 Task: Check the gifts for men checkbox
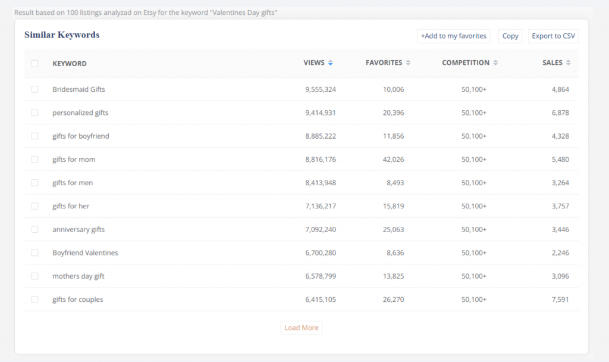point(34,183)
